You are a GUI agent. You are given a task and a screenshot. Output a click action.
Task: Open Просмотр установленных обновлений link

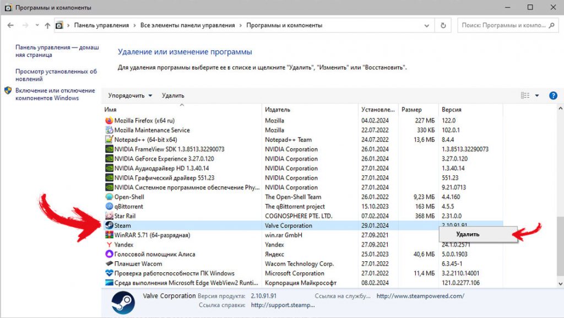click(x=56, y=75)
